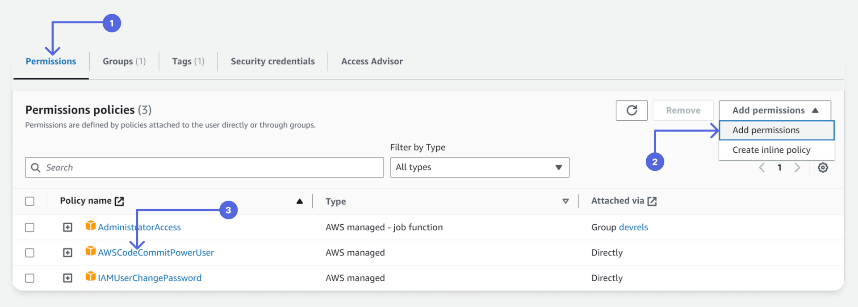The image size is (858, 307).
Task: Click the Policy name external link icon
Action: click(x=119, y=201)
